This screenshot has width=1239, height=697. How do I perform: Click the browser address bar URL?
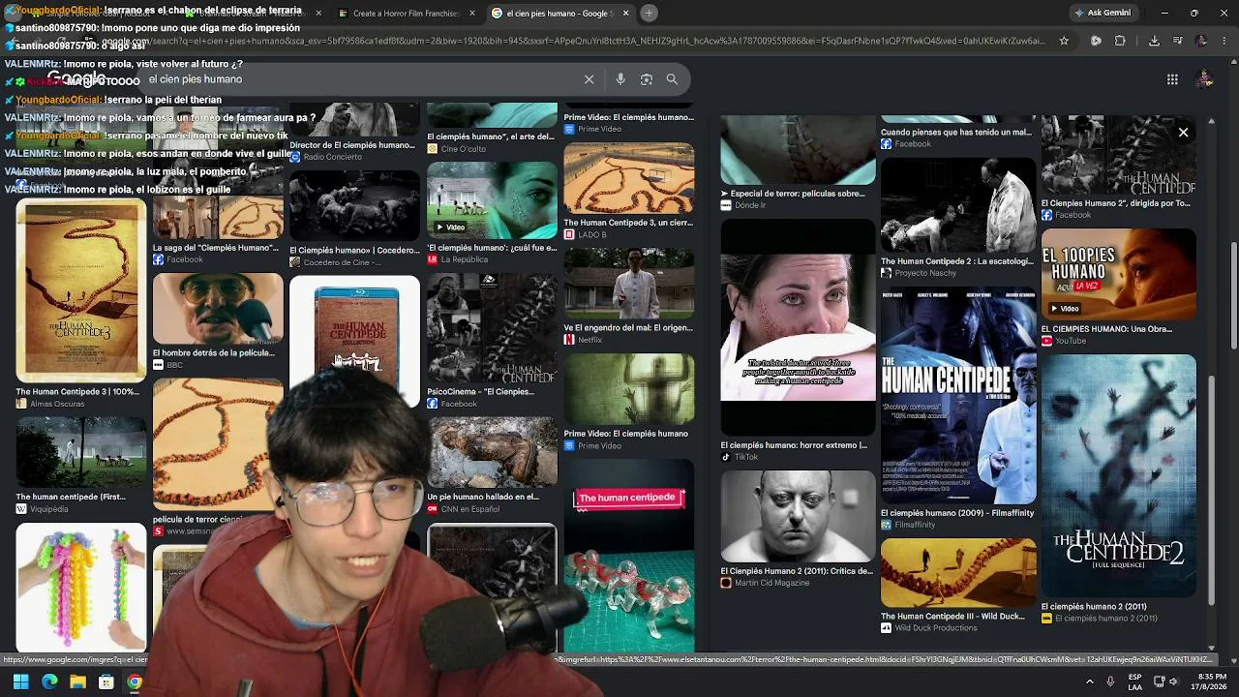[581, 41]
